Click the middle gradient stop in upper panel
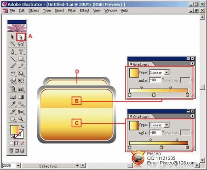The width and height of the screenshot is (207, 170). coord(154,95)
